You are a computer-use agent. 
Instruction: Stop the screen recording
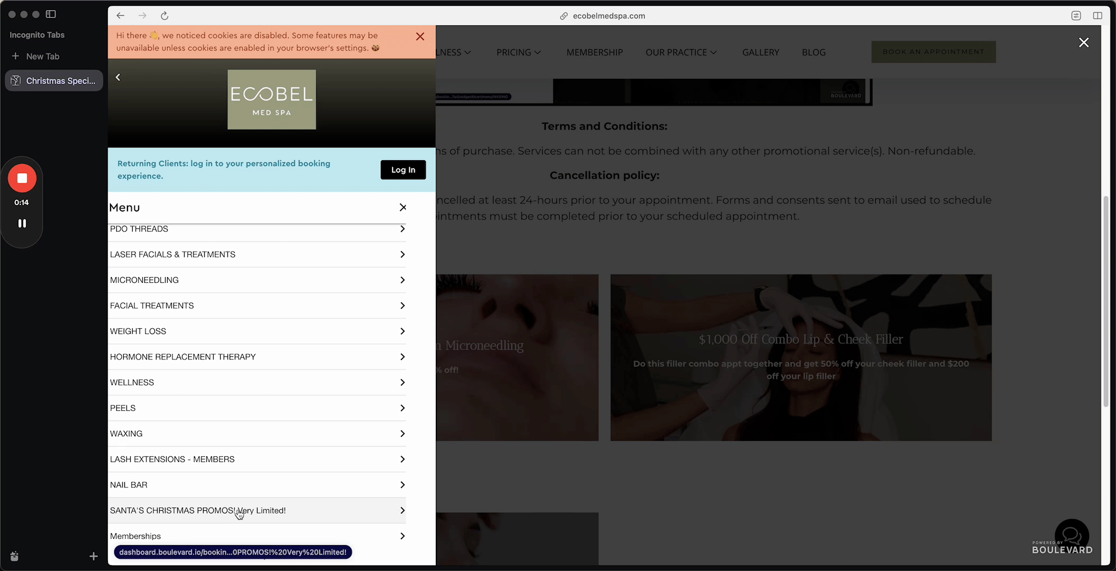(22, 178)
